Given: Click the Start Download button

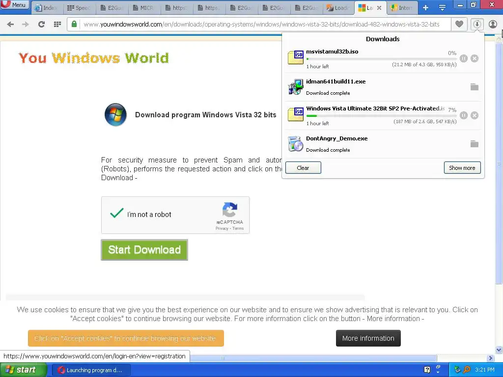Looking at the screenshot, I should click(x=144, y=250).
